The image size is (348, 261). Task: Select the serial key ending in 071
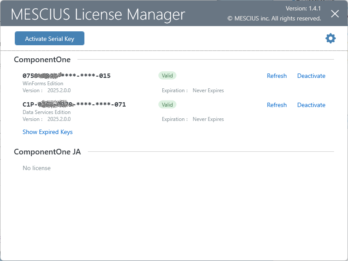[x=74, y=104]
